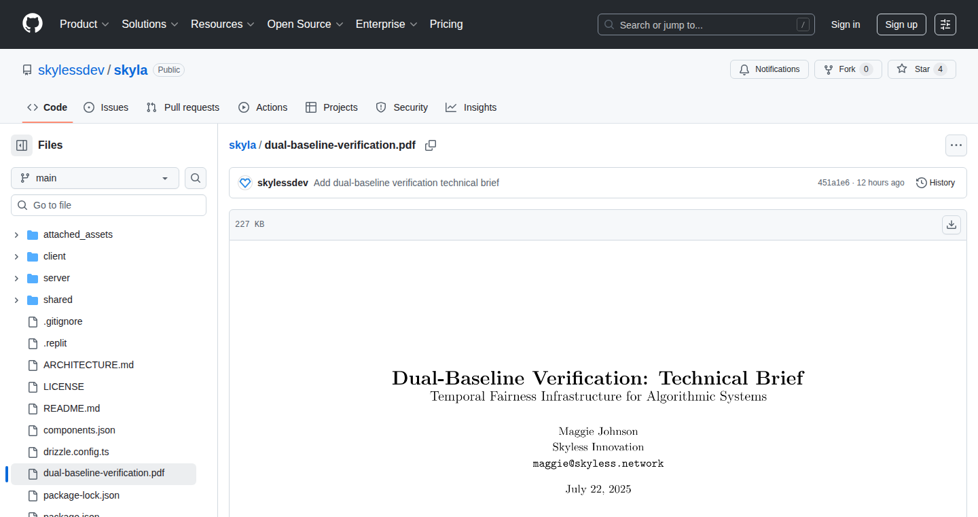Switch to the Actions tab
978x517 pixels.
[263, 107]
